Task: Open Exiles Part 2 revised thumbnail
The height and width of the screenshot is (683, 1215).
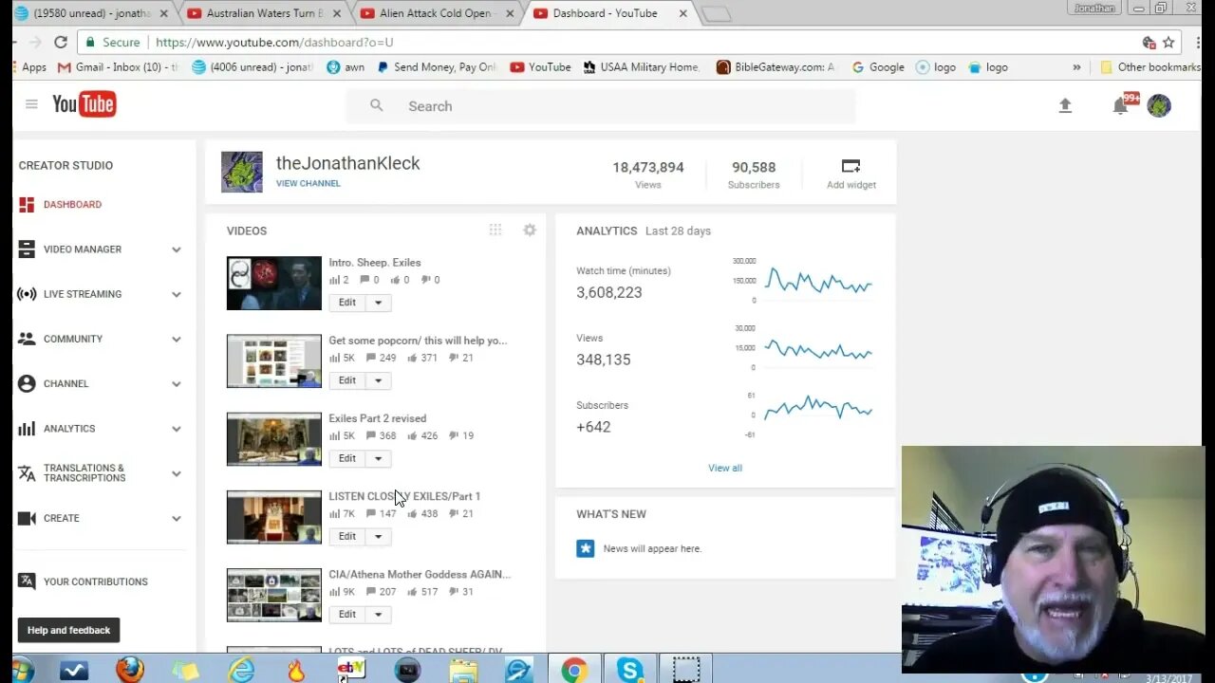Action: pyautogui.click(x=274, y=438)
